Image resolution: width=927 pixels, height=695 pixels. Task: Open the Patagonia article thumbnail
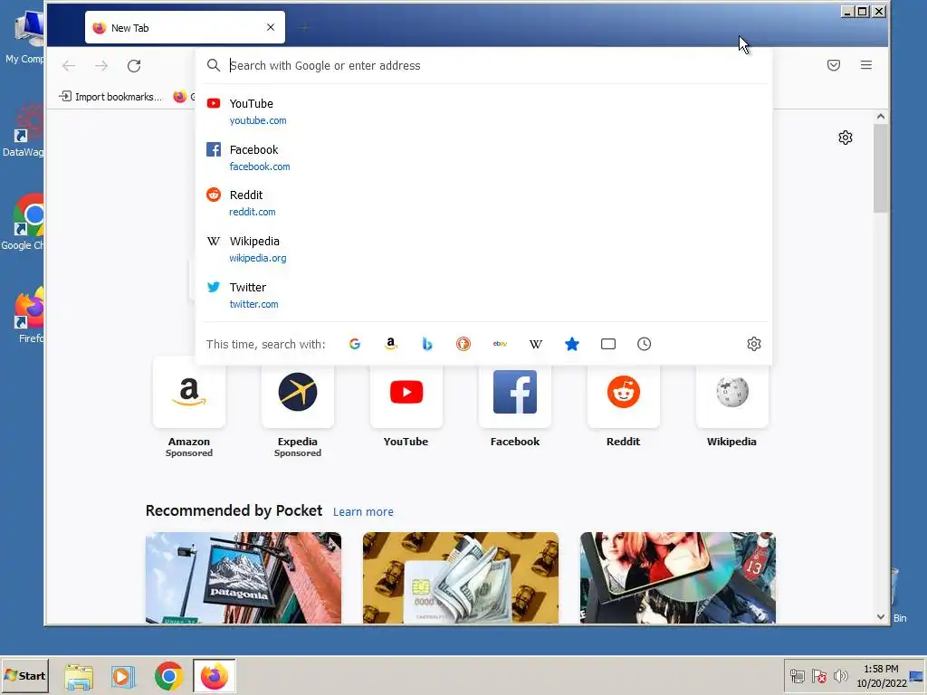(x=244, y=577)
